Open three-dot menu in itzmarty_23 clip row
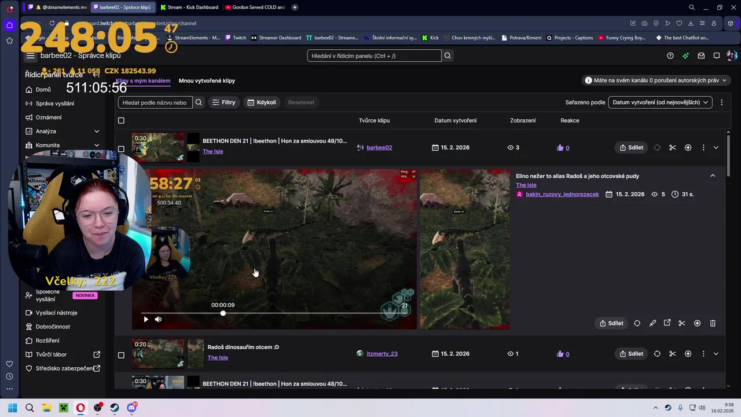The height and width of the screenshot is (417, 741). [x=703, y=354]
